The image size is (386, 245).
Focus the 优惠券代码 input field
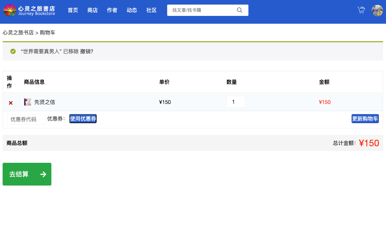(x=26, y=119)
